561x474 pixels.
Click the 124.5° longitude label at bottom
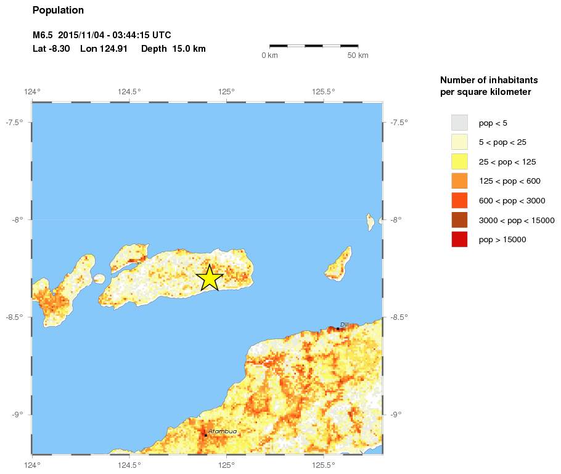tap(129, 465)
